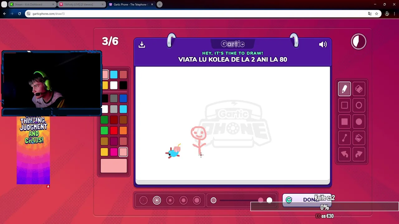Pick the dark gray color swatch
399x224 pixels.
click(x=114, y=99)
